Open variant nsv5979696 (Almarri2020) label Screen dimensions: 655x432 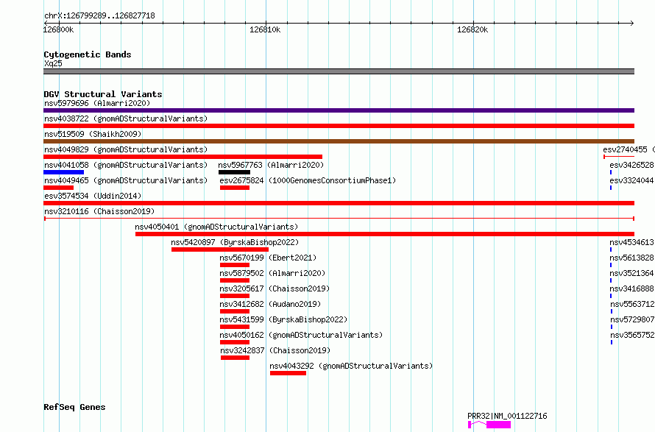(x=97, y=103)
